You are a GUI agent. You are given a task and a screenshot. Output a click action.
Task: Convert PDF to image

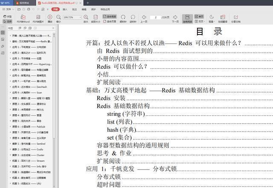tap(38, 19)
